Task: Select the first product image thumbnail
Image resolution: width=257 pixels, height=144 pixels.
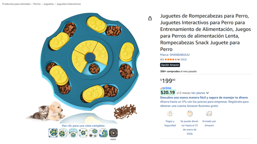Action: tap(53, 133)
